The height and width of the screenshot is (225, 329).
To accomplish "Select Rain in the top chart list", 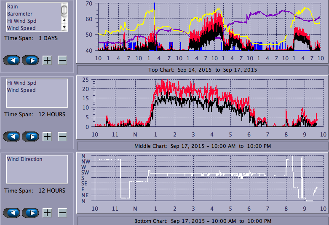I will pos(13,7).
